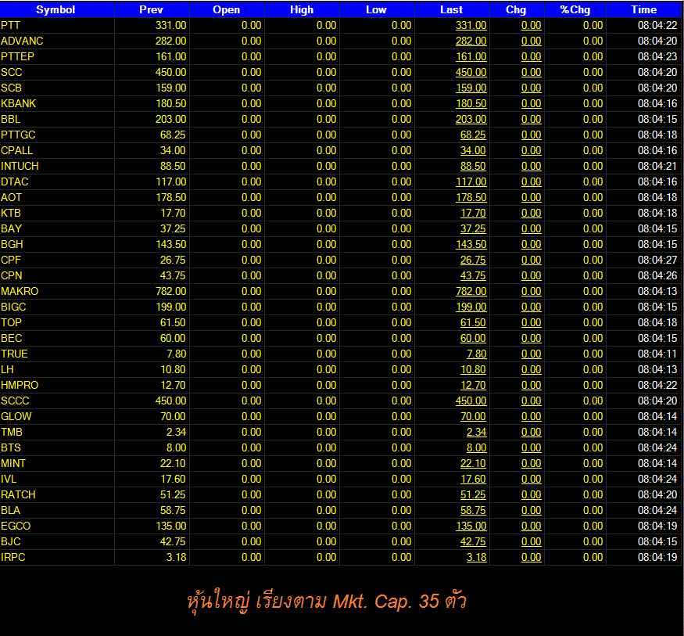This screenshot has height=636, width=684.
Task: Sort by the Prev column header
Action: [x=152, y=9]
